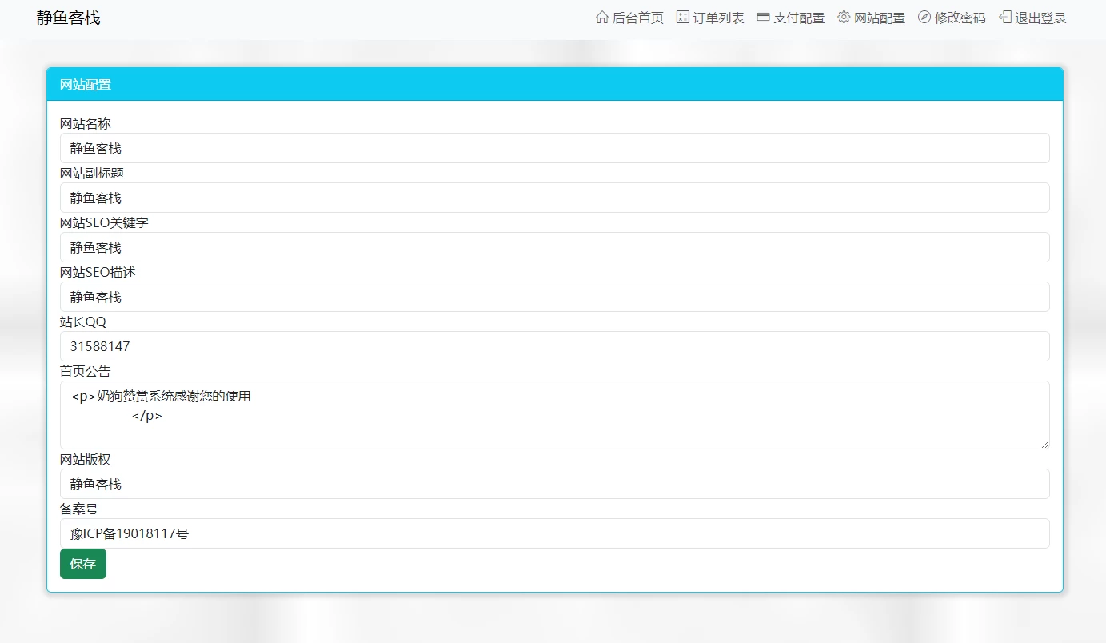This screenshot has height=643, width=1106.
Task: Click the compass icon beside 修改密码
Action: (x=924, y=18)
